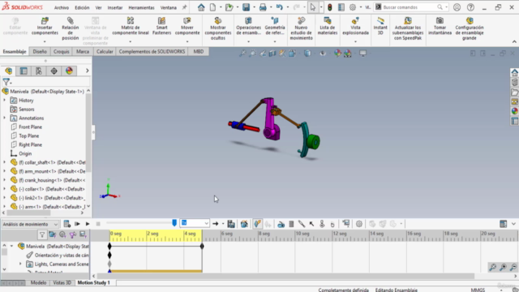519x292 pixels.
Task: Toggle Autokey icon in motion toolbar
Action: point(258,224)
